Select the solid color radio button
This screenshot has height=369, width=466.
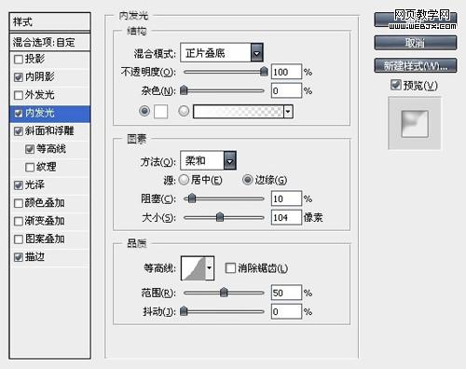[x=144, y=111]
